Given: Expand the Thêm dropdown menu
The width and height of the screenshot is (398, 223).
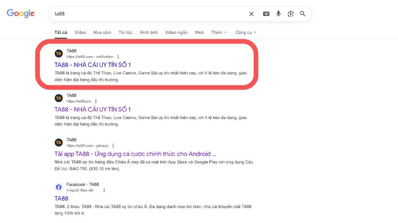Looking at the screenshot, I should coord(219,32).
